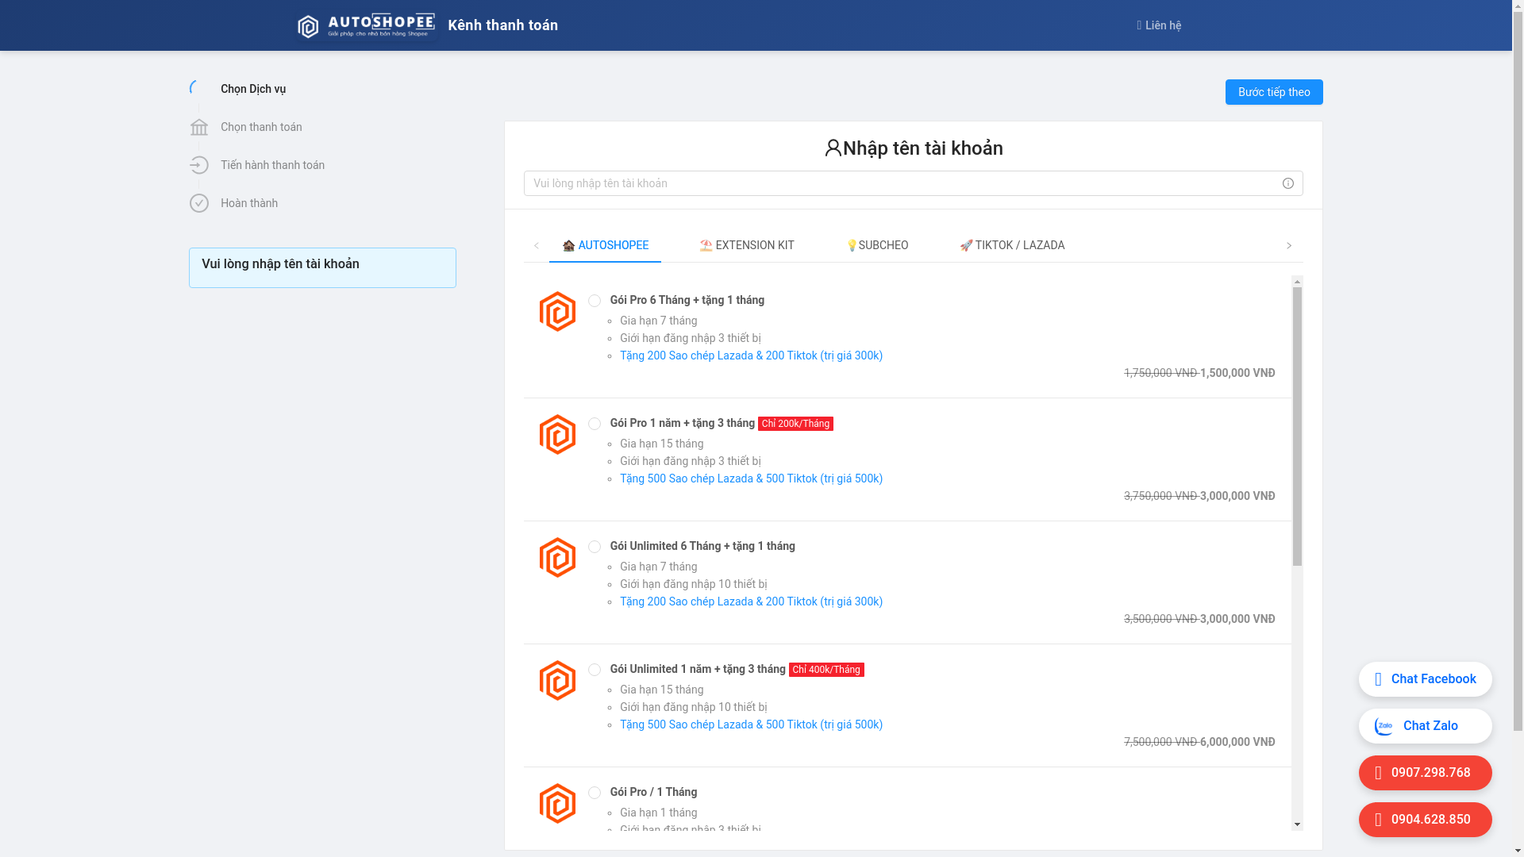Click the Bước tiếp theo button
Viewport: 1524px width, 857px height.
pos(1274,92)
